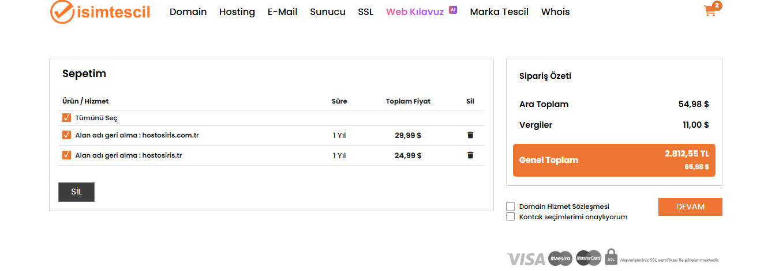Click the SSL lock certificate icon

[611, 257]
